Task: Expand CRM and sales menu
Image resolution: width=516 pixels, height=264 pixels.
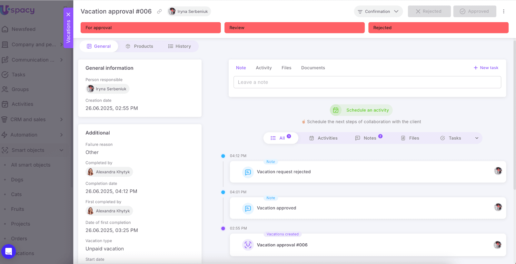Action: pyautogui.click(x=61, y=120)
